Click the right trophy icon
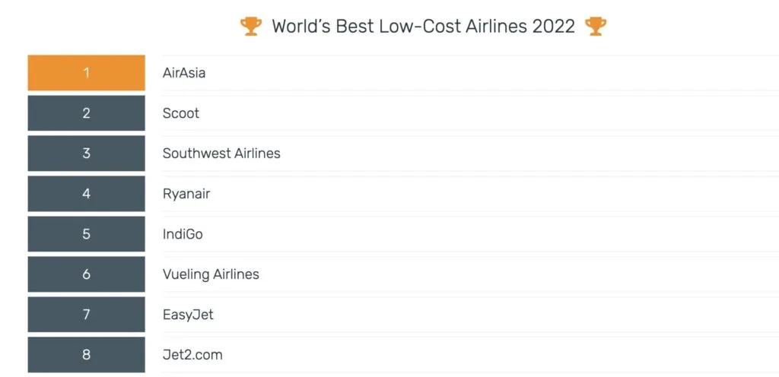This screenshot has width=779, height=377. (x=595, y=27)
